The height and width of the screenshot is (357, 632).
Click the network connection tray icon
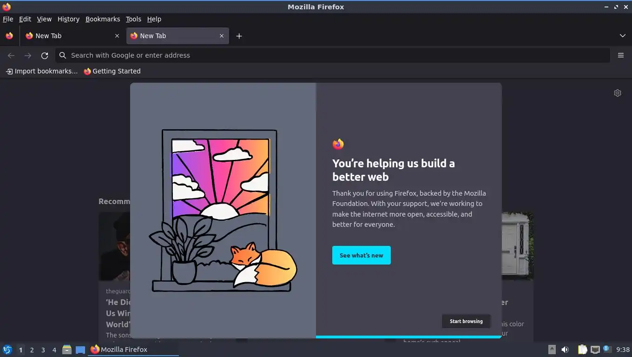tap(595, 350)
